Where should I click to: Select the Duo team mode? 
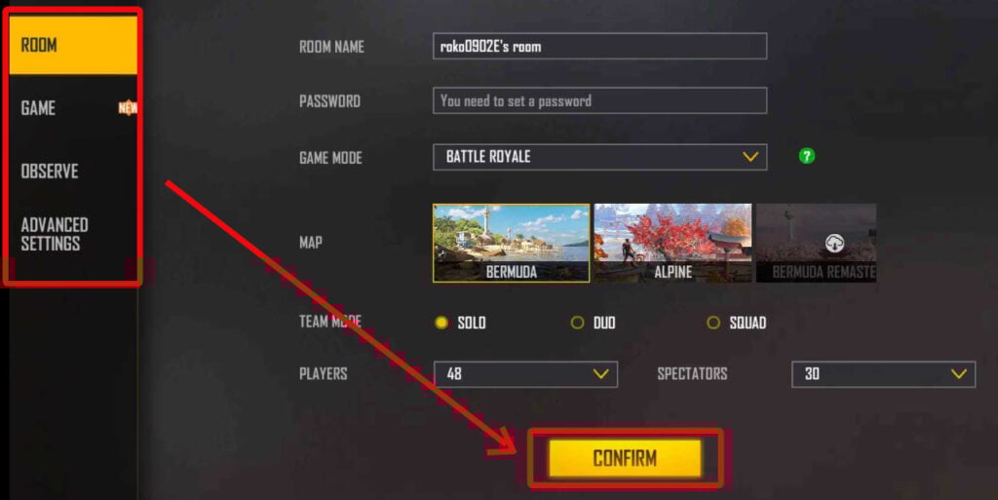[x=594, y=323]
